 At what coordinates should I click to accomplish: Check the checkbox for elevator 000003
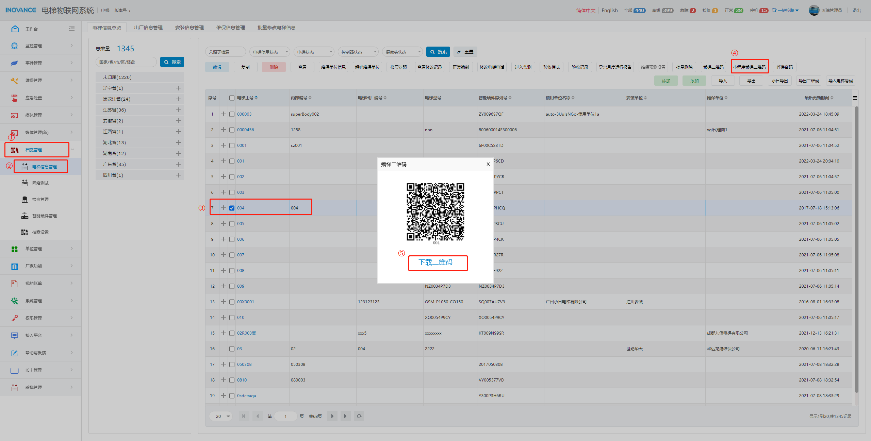tap(232, 114)
